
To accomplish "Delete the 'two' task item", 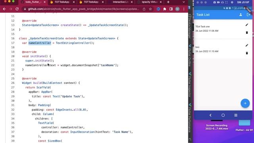I will pos(247,53).
